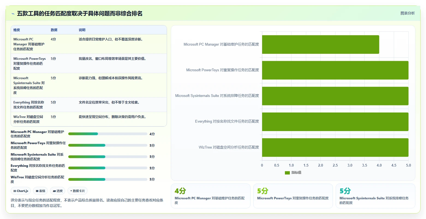Click the Microsoft PowerToys table row name
Screen dimensions: 426x219
pos(29,64)
